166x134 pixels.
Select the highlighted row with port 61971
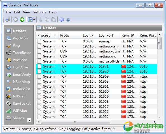click(x=97, y=66)
